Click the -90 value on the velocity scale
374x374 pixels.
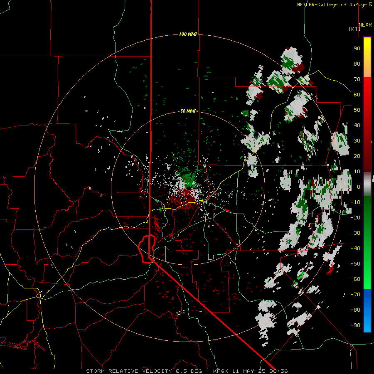pyautogui.click(x=355, y=325)
